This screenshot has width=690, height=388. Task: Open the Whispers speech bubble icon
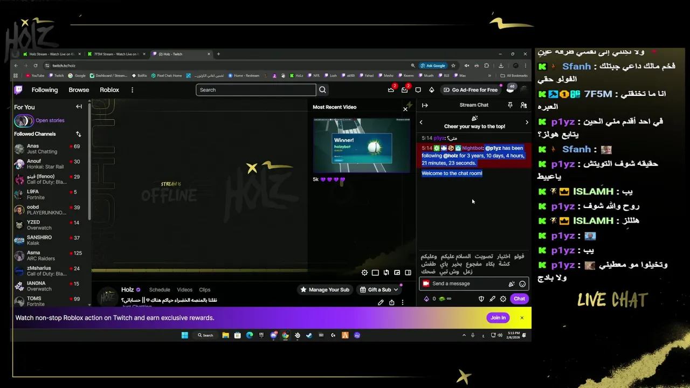418,90
